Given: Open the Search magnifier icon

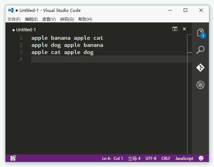Looking at the screenshot, I should click(200, 50).
